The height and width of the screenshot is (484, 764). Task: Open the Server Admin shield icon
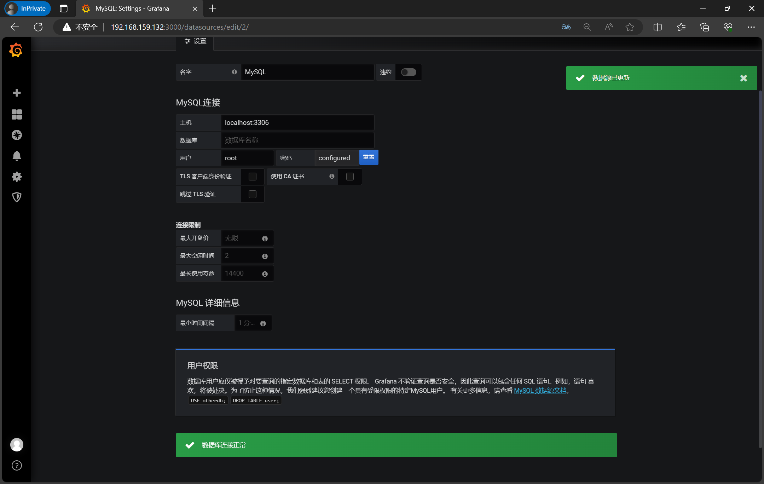(x=17, y=197)
